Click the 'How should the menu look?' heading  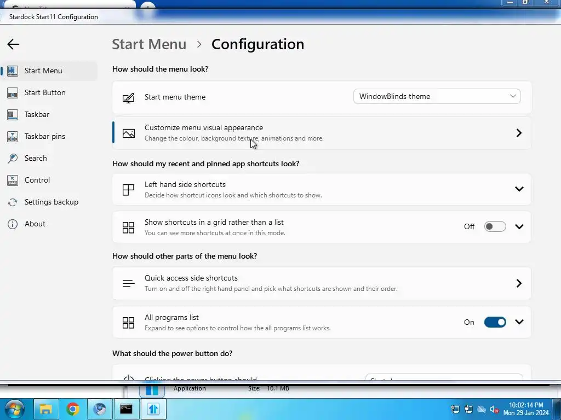(161, 69)
